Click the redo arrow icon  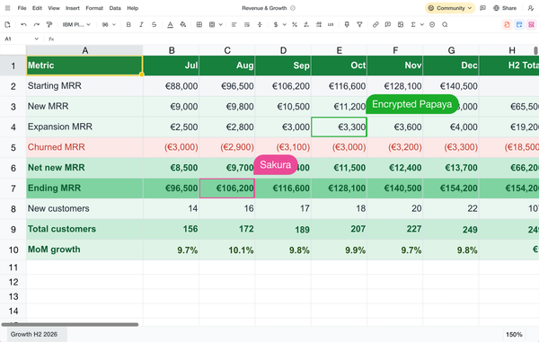point(37,24)
